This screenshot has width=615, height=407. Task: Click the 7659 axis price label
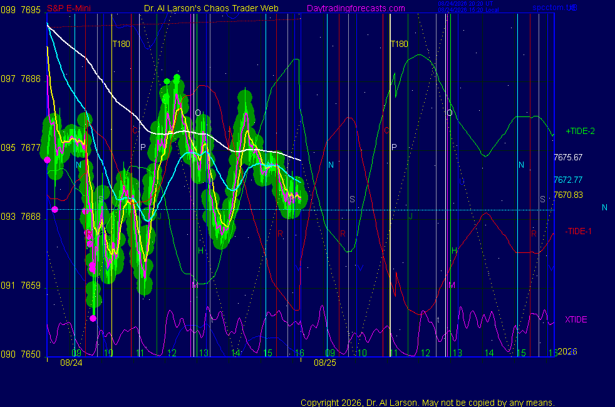tap(31, 286)
